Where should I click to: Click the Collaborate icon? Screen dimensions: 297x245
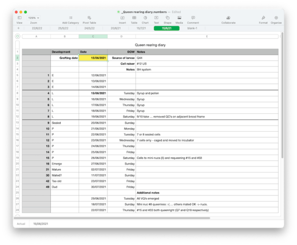coord(228,18)
